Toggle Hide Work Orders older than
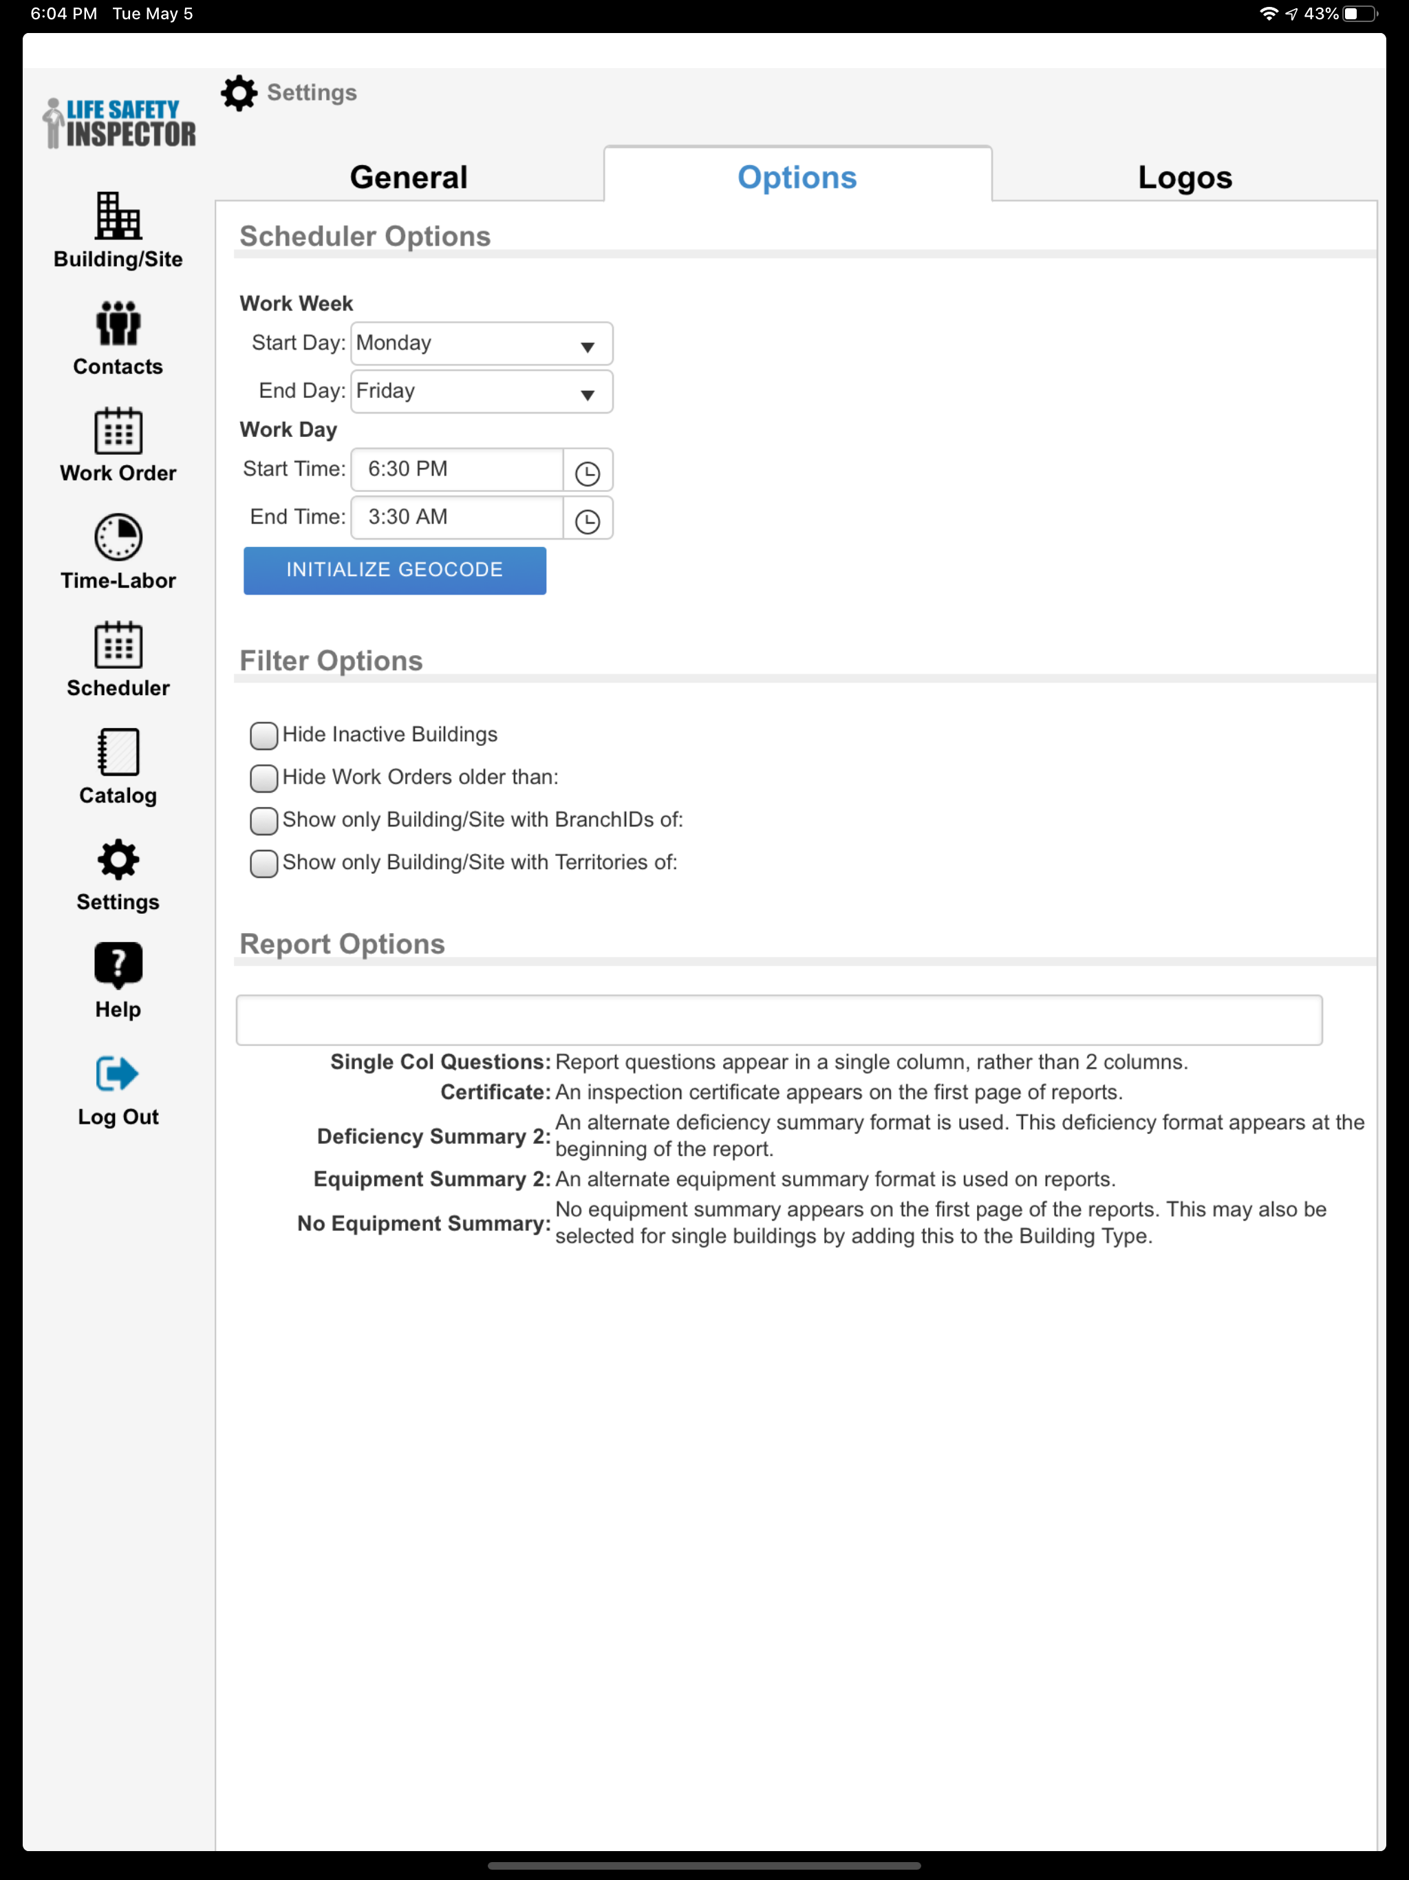The width and height of the screenshot is (1409, 1880). (263, 778)
